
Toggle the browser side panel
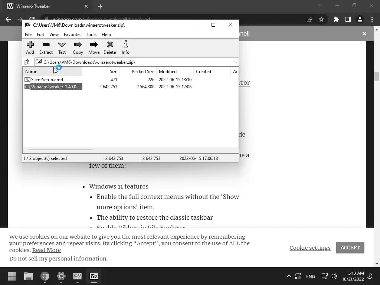(x=348, y=19)
